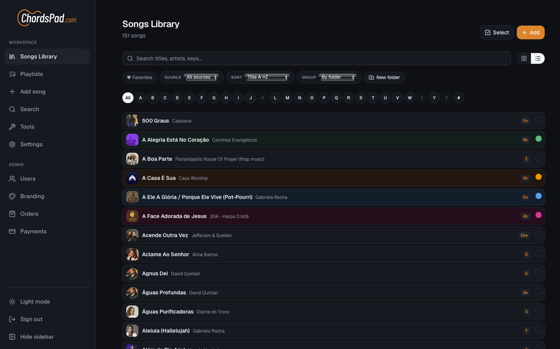Toggle status circle for A Boa Parte
Viewport: 560px width, 349px height.
point(539,158)
